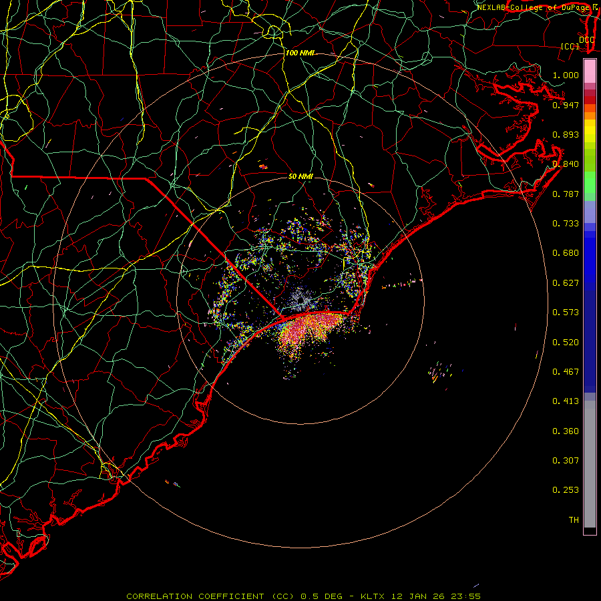Click the pink top color bar segment
The width and height of the screenshot is (601, 601).
point(590,71)
